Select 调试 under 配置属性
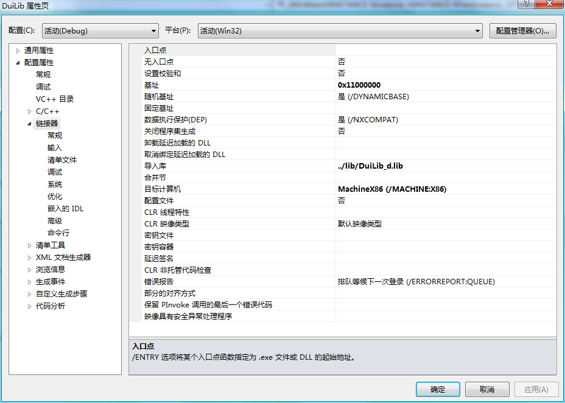The height and width of the screenshot is (403, 565). coord(43,87)
